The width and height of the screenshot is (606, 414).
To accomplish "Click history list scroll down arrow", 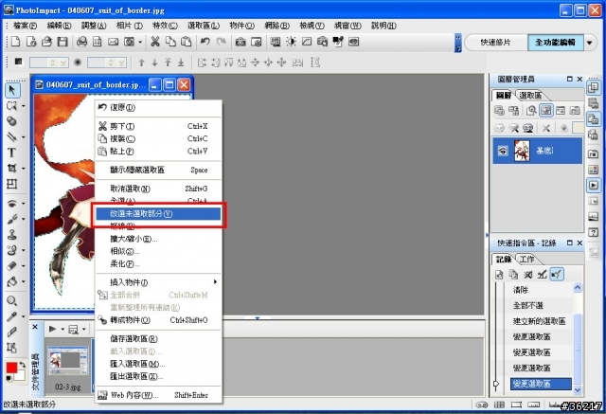I will tap(578, 389).
